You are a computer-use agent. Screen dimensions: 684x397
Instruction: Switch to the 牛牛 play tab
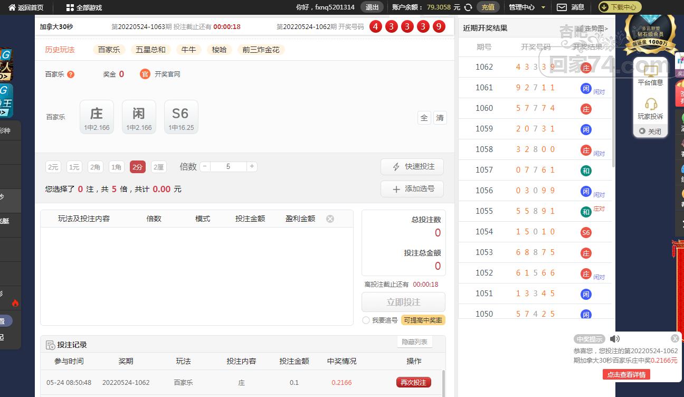click(188, 50)
